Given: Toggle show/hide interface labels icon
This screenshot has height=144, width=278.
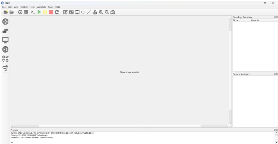Looking at the screenshot, I should tap(26, 12).
